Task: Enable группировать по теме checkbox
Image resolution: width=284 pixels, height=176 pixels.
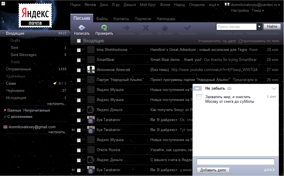Action: [x=240, y=41]
